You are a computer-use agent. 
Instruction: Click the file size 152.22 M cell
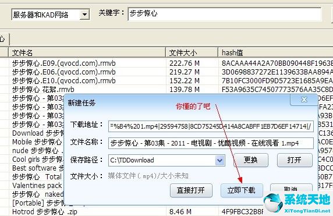185,81
